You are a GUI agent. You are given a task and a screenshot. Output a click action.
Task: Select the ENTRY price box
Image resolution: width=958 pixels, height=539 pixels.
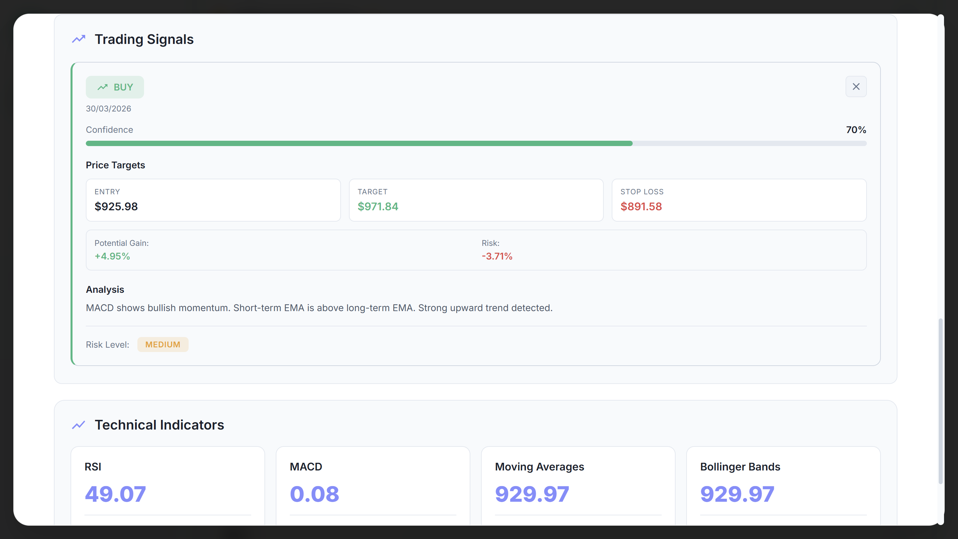tap(213, 200)
